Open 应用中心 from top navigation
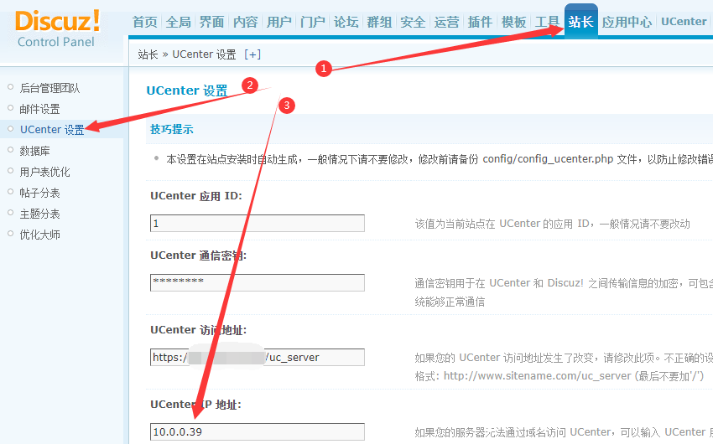This screenshot has height=444, width=713. (627, 23)
